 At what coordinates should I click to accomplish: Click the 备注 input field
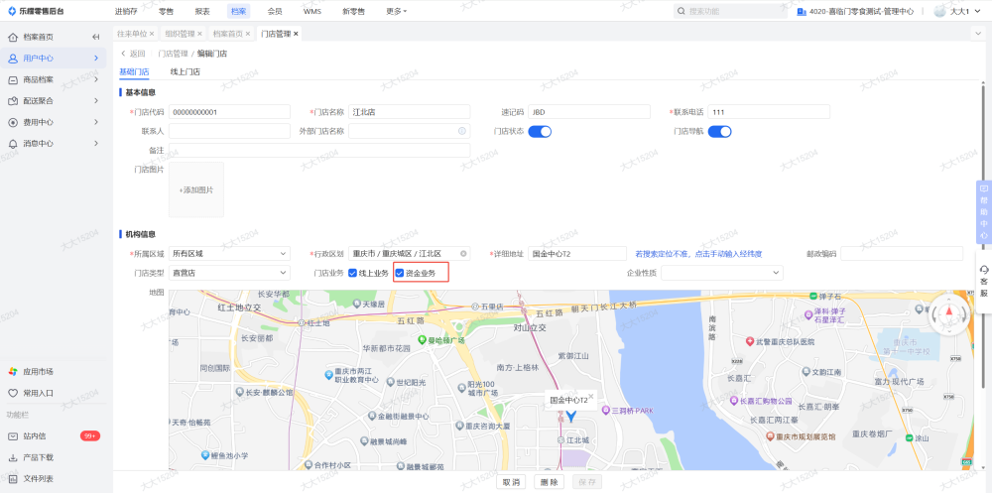pos(319,150)
